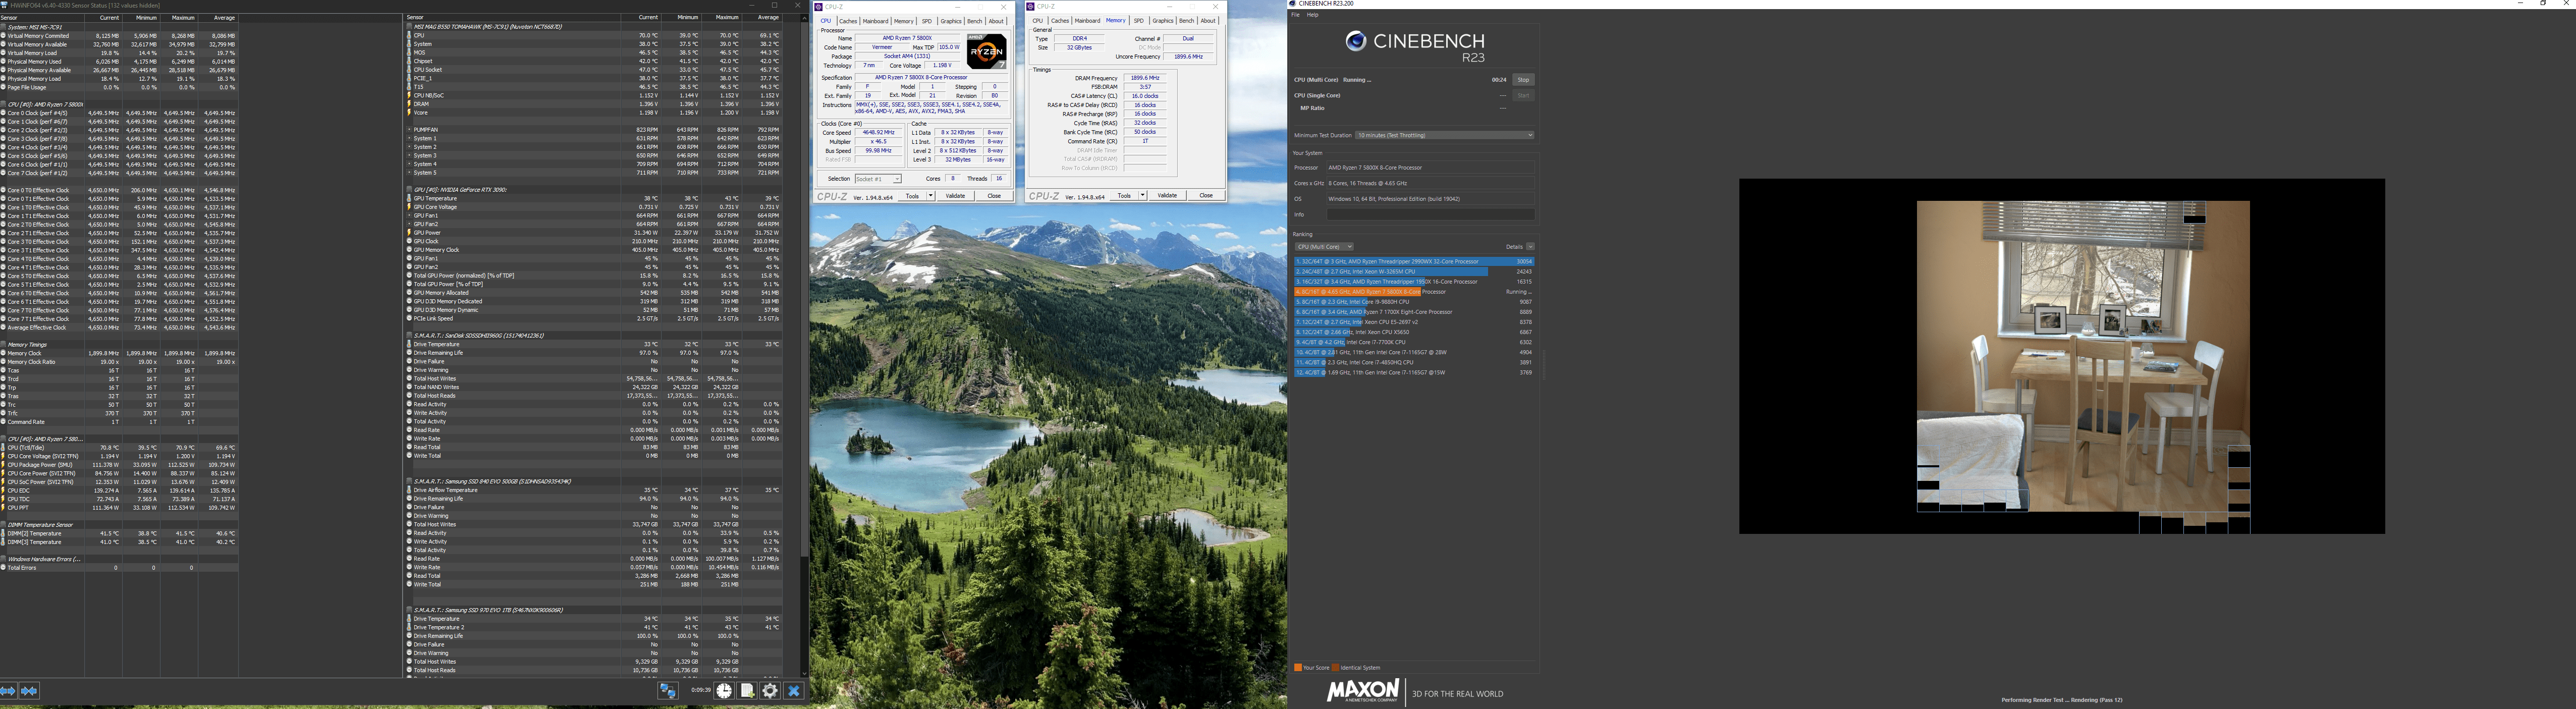Image resolution: width=2576 pixels, height=709 pixels.
Task: Click Tools button in first CPU-Z window
Action: click(912, 196)
